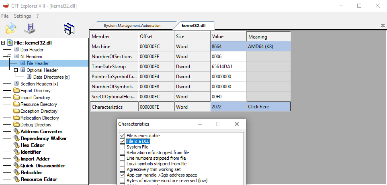Collapse the Optional Header tree node
387x185 pixels.
16,70
